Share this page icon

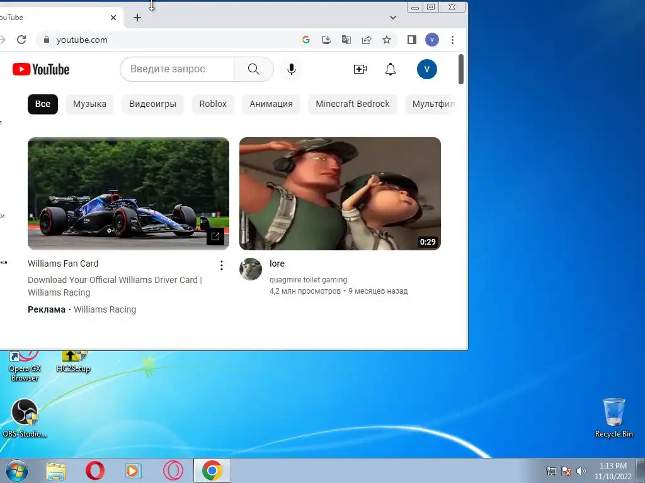click(367, 40)
